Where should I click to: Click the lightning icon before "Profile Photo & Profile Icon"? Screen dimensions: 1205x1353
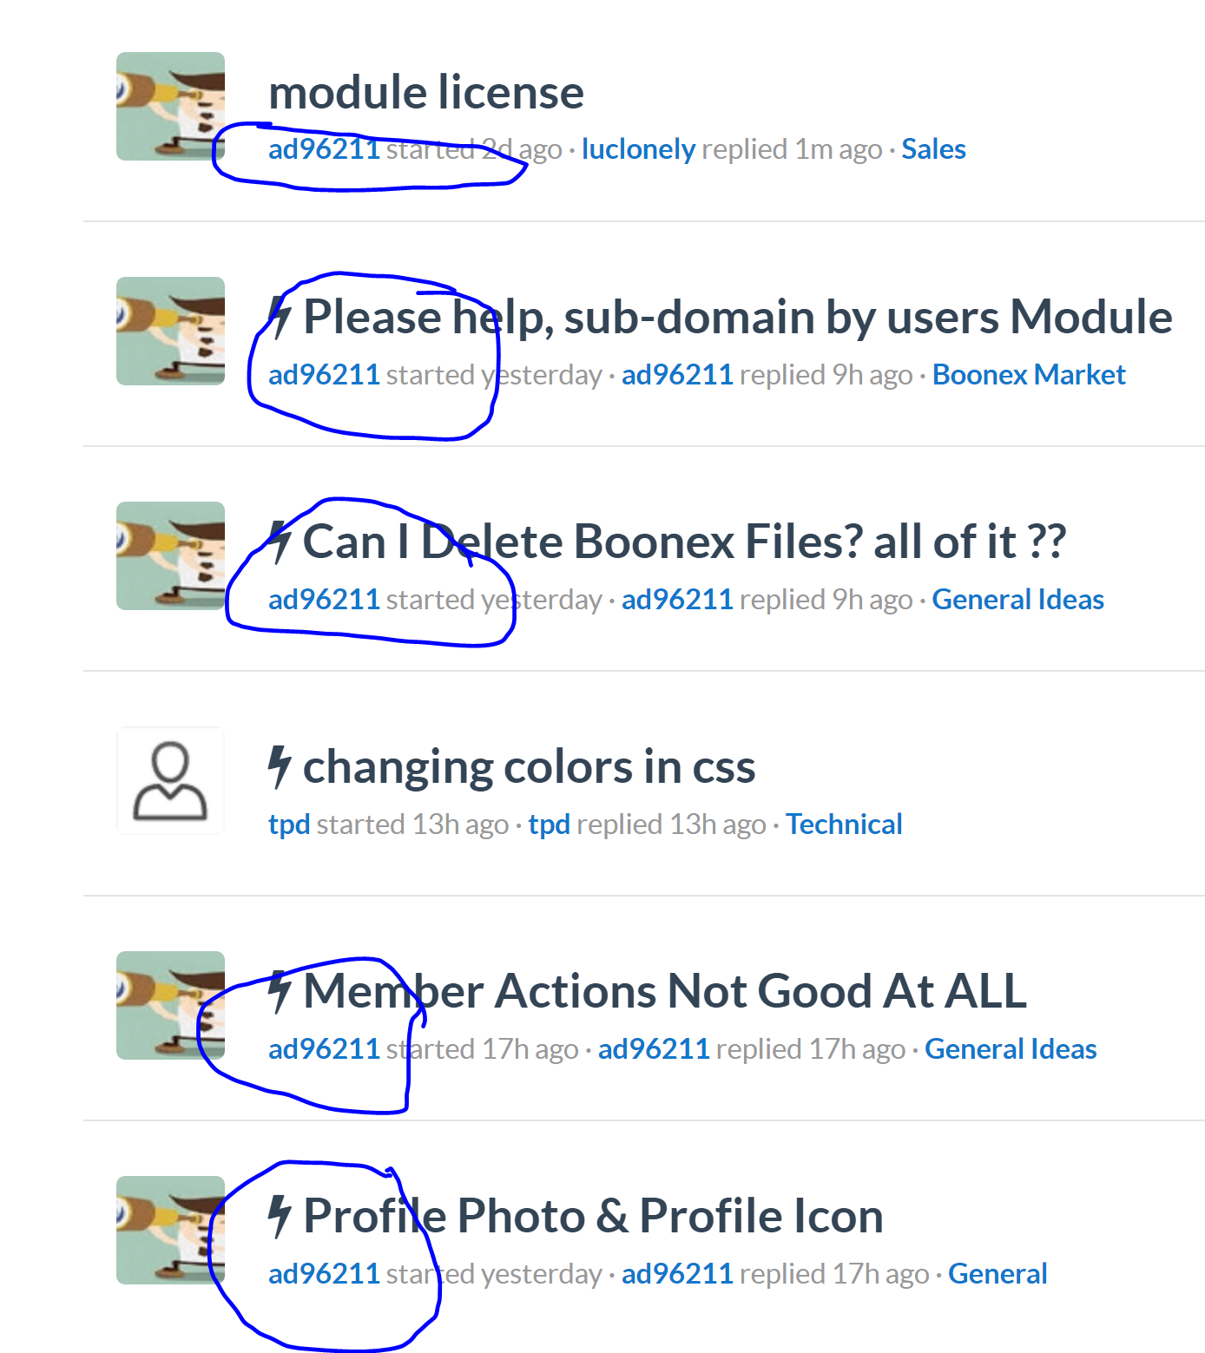click(279, 1216)
